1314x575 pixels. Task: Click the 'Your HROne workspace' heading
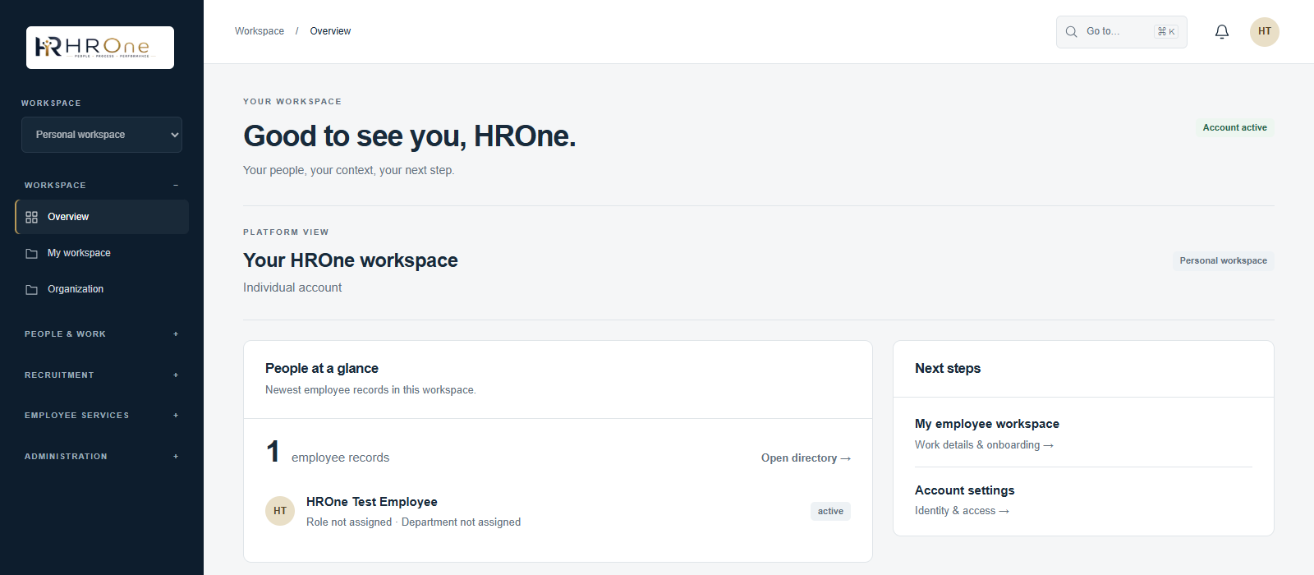click(x=351, y=260)
